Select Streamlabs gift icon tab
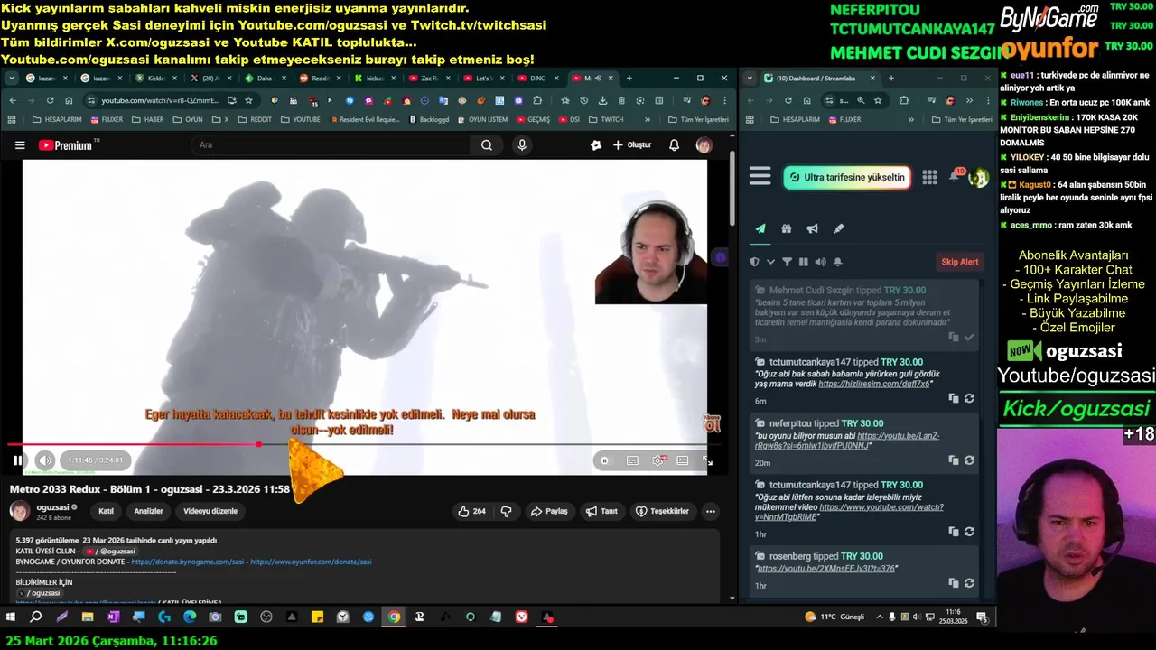Image resolution: width=1156 pixels, height=650 pixels. (x=787, y=229)
